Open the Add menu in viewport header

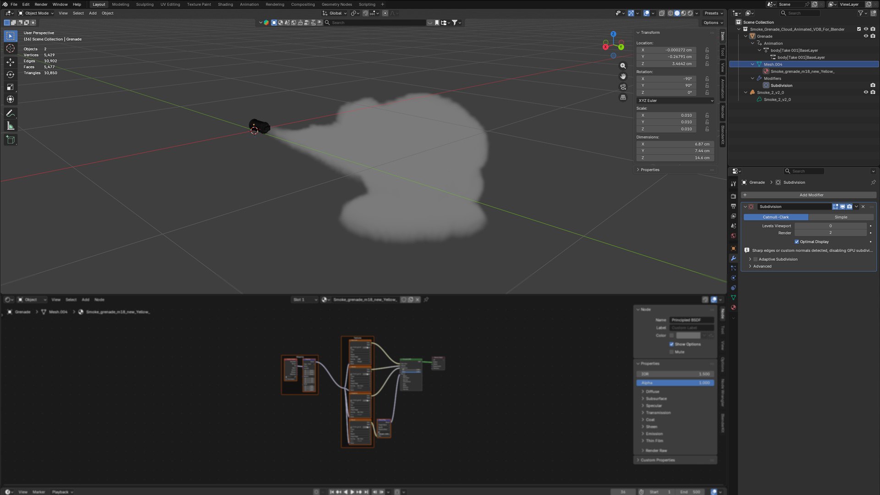point(93,13)
